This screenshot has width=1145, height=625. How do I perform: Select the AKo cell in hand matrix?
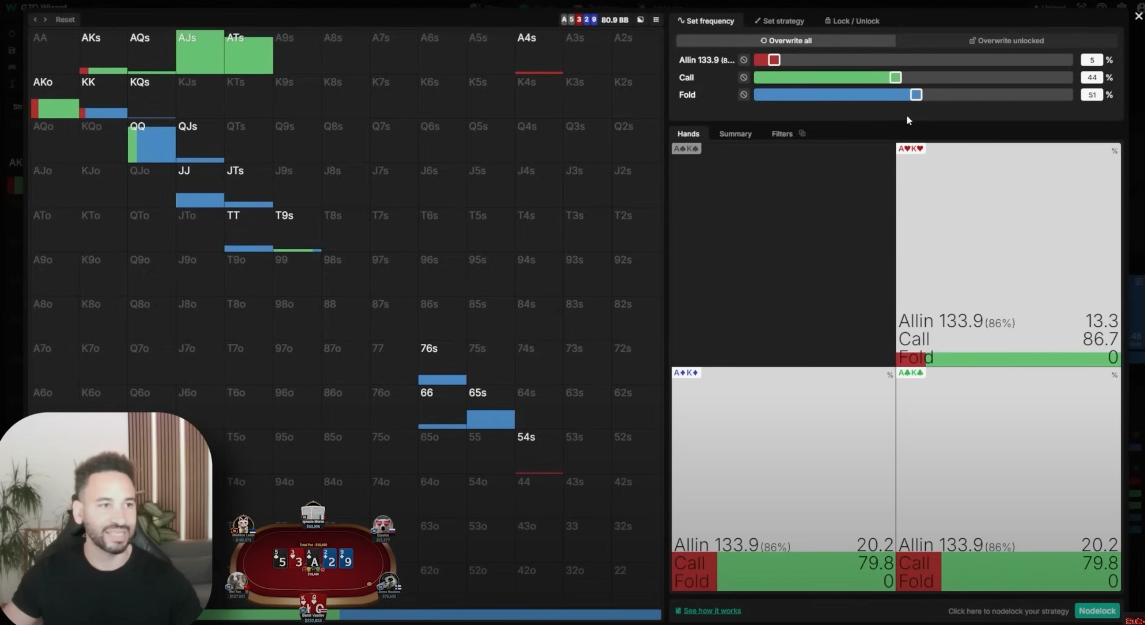(55, 96)
